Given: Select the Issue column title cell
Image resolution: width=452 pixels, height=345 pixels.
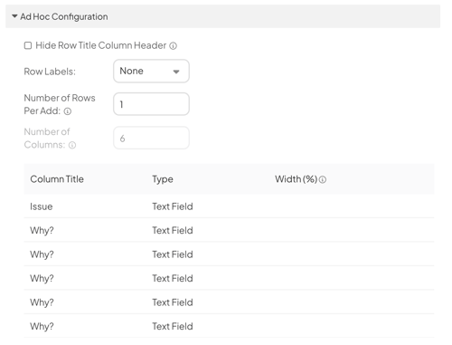Looking at the screenshot, I should pyautogui.click(x=42, y=206).
